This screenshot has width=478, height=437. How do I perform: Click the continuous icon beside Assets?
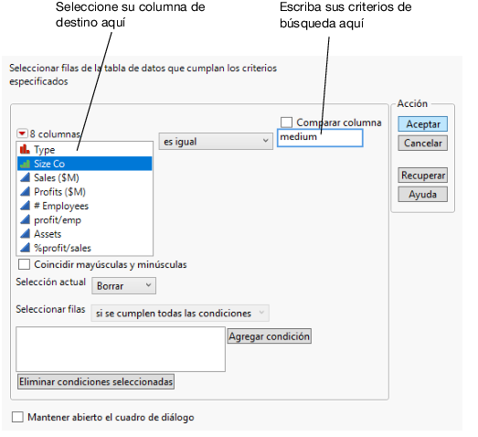tap(25, 234)
